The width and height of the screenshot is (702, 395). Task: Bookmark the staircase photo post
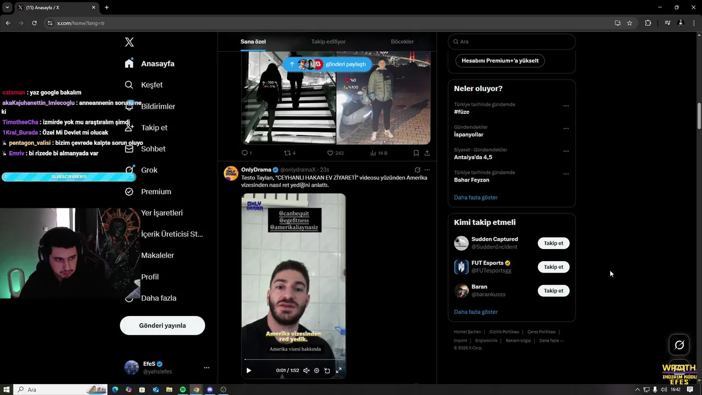click(416, 153)
